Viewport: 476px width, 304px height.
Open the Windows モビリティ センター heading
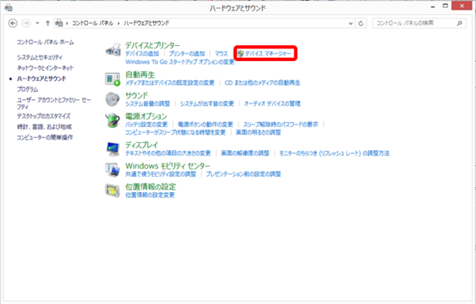click(168, 166)
